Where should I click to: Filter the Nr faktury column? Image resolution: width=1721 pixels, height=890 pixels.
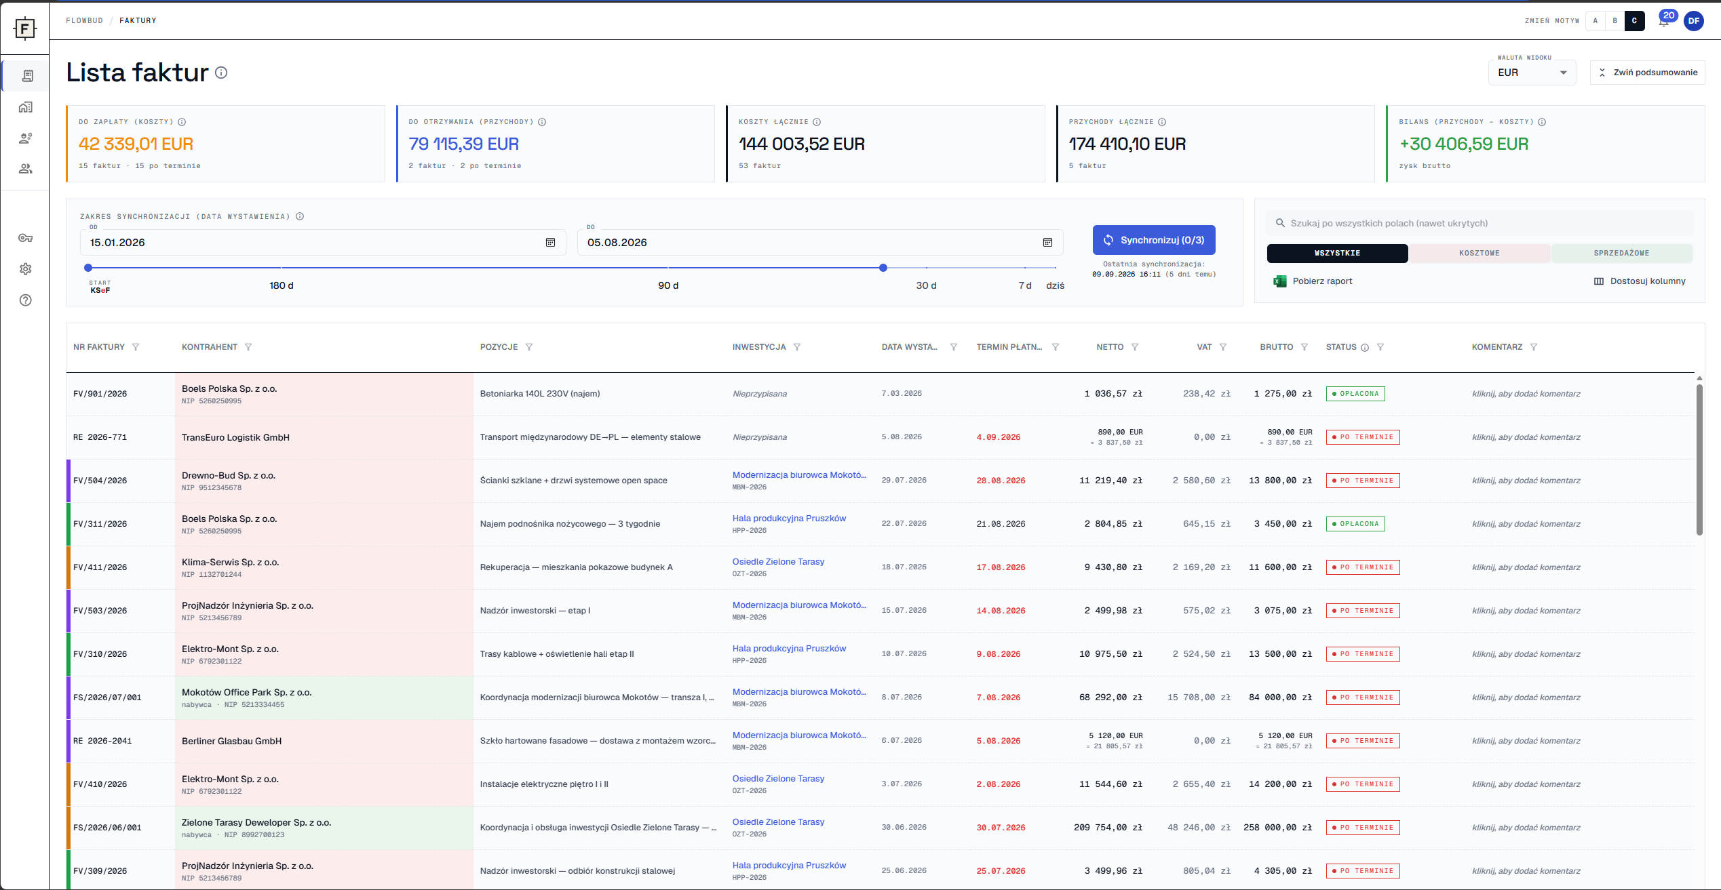(x=136, y=347)
